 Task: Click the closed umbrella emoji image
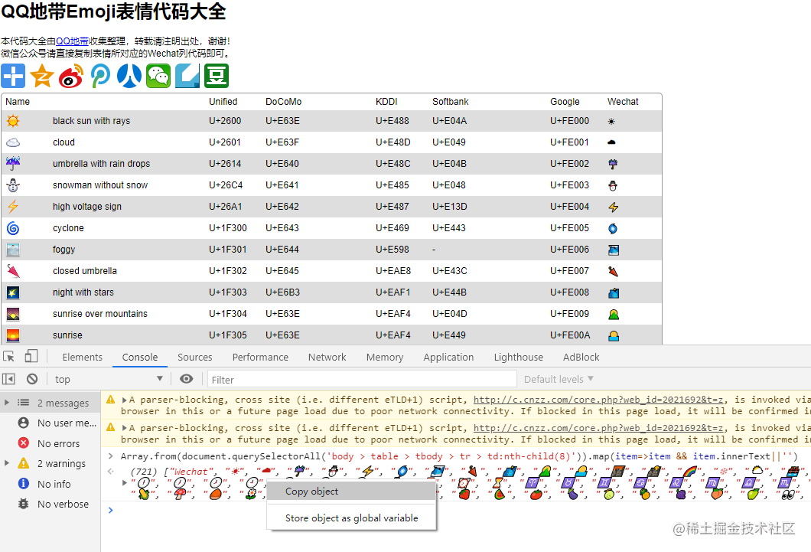(x=13, y=271)
